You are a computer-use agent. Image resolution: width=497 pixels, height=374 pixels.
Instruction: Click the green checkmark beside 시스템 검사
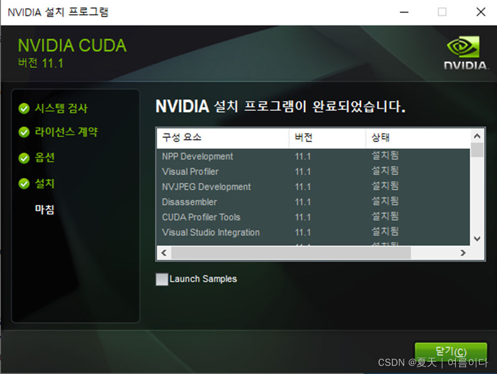pyautogui.click(x=24, y=109)
